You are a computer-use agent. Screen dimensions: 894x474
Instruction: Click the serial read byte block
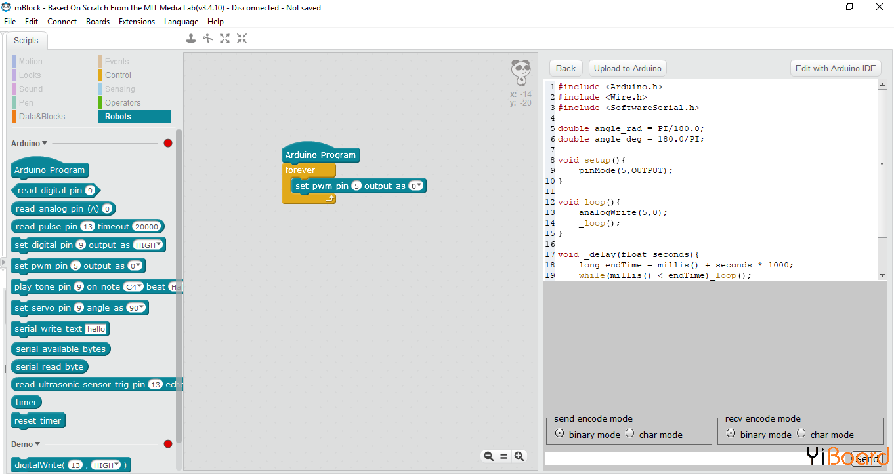pos(49,367)
